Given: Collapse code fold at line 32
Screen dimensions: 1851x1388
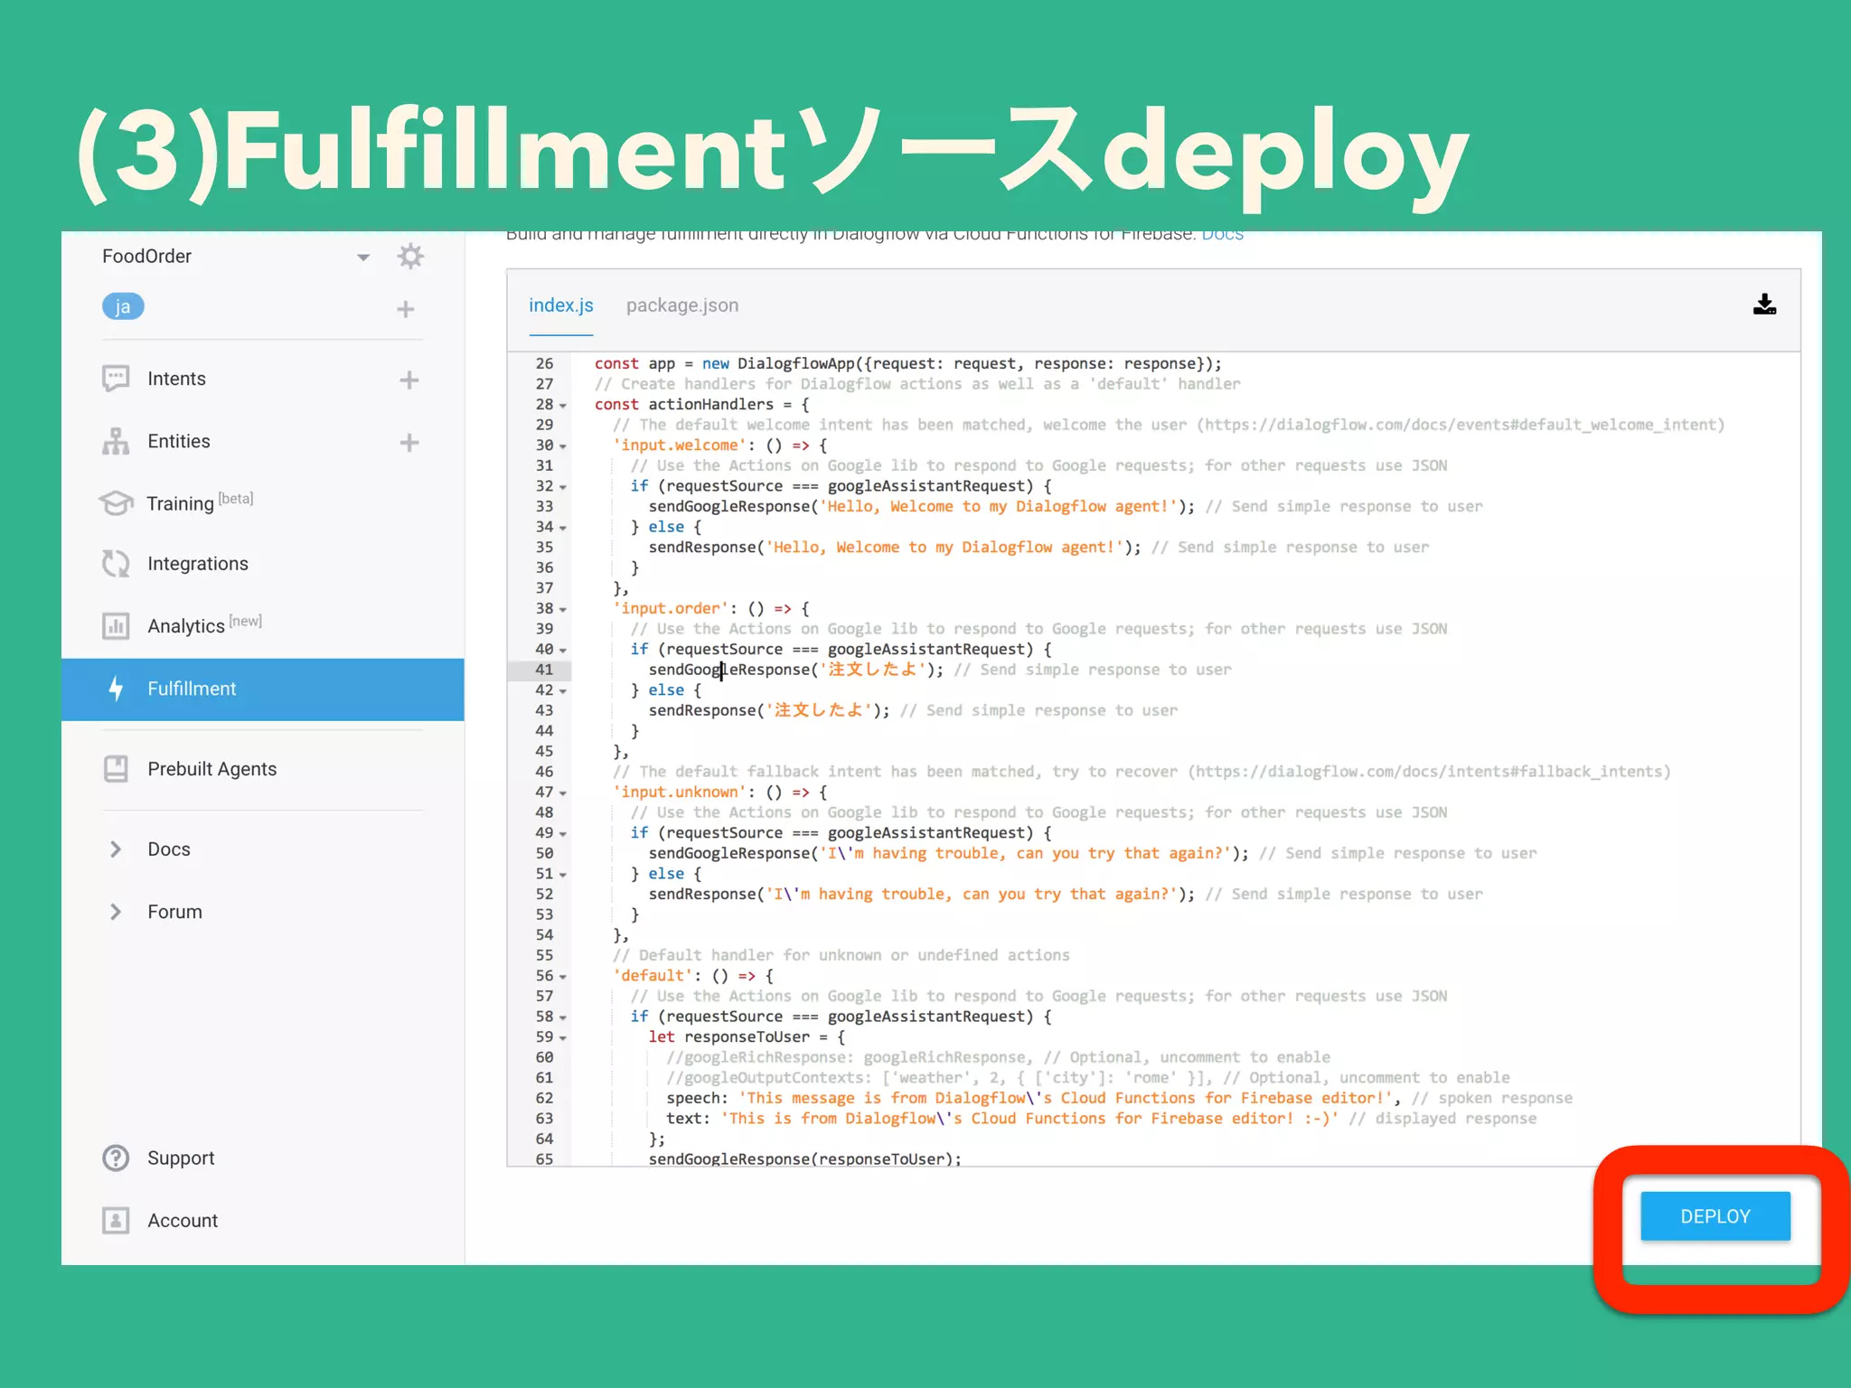Looking at the screenshot, I should (563, 487).
